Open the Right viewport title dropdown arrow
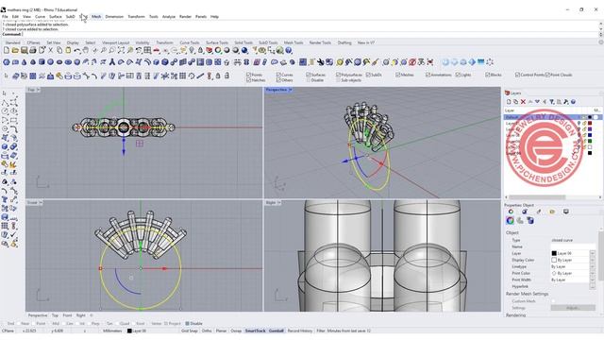The height and width of the screenshot is (340, 604). click(279, 203)
